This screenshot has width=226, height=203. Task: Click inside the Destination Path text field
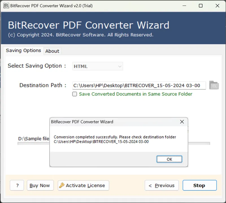click(138, 85)
